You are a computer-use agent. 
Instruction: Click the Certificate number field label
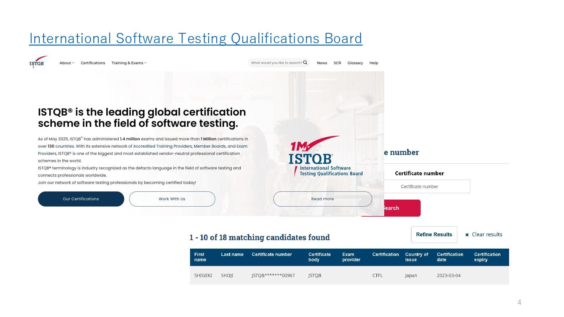click(x=419, y=173)
